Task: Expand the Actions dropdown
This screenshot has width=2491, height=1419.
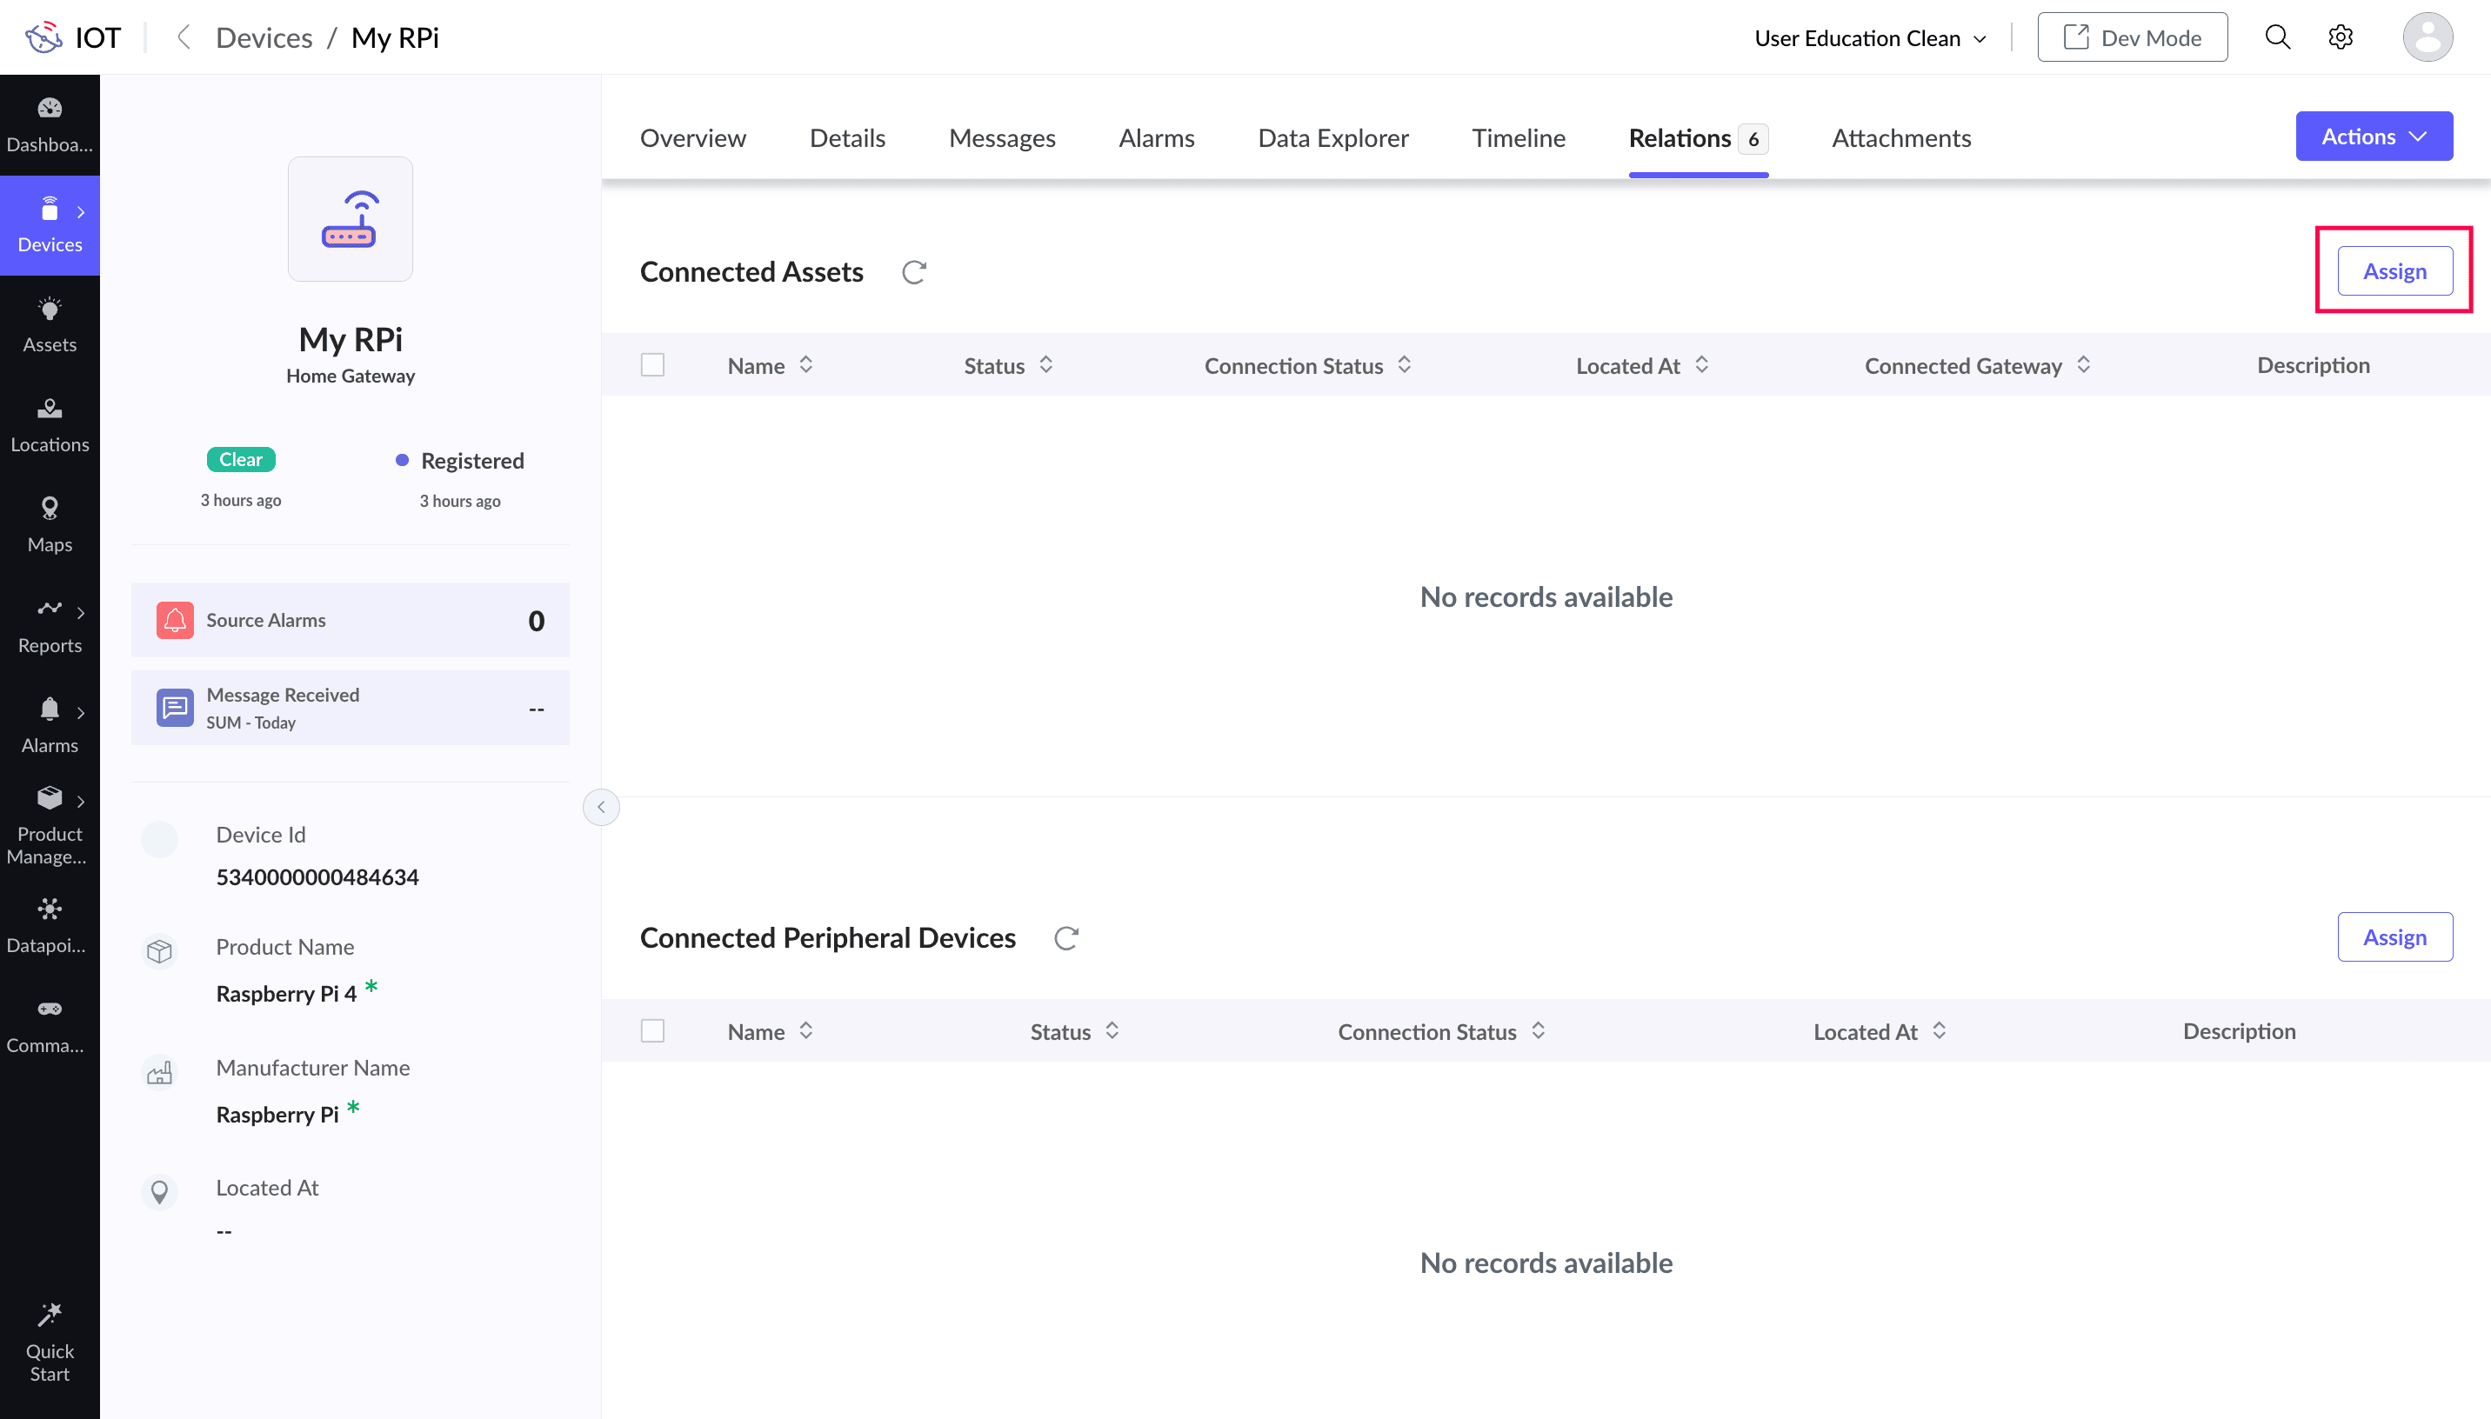Action: [x=2373, y=137]
